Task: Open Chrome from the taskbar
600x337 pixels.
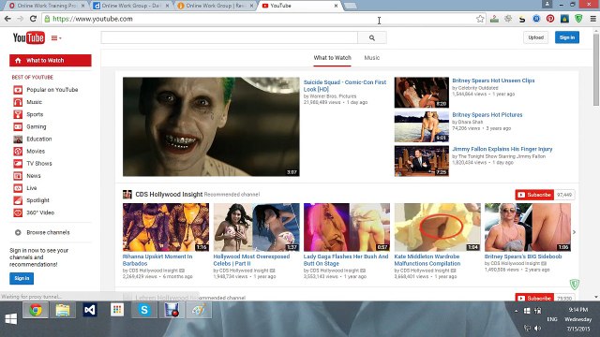Action: 36,310
